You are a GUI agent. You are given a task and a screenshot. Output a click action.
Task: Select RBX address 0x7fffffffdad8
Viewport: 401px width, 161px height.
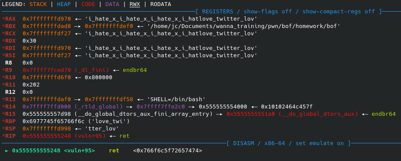(x=47, y=26)
